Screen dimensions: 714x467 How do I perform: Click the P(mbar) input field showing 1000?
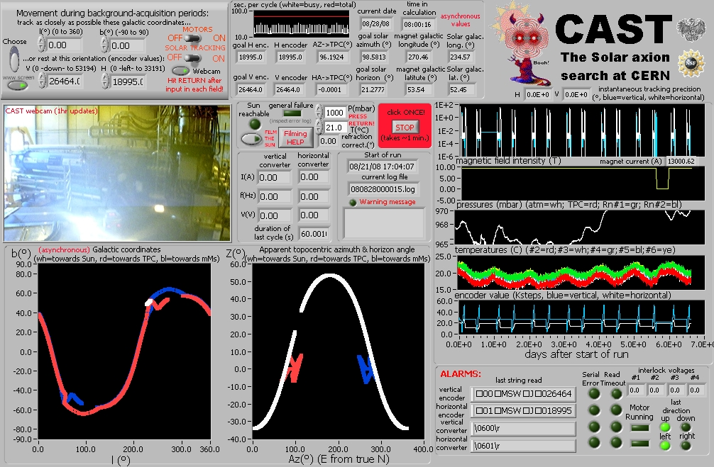click(334, 112)
